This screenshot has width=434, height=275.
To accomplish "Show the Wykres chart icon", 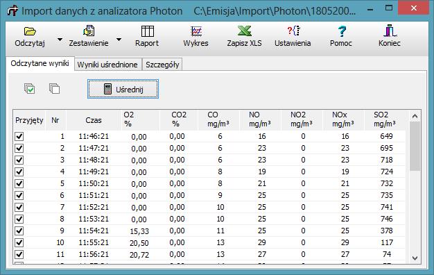I will (x=196, y=31).
